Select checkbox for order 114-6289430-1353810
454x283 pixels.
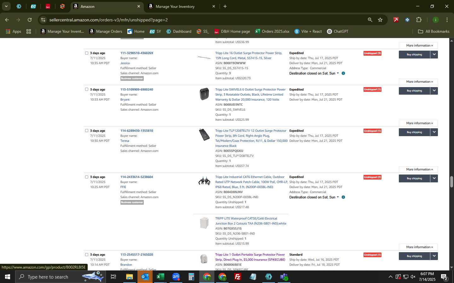87,130
